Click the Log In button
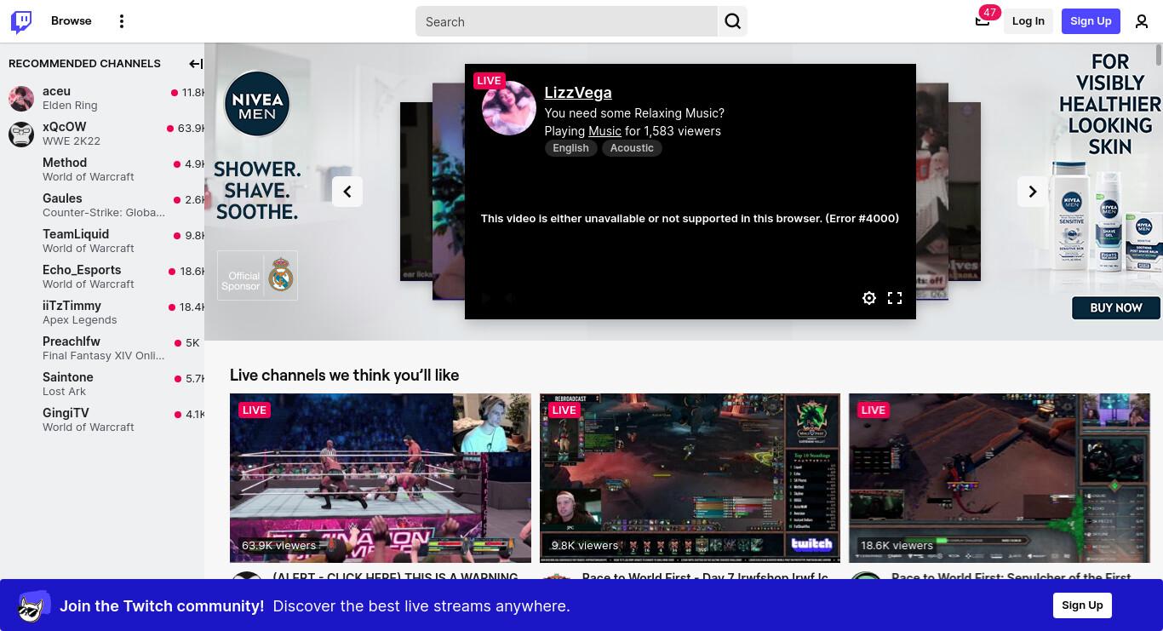Screen dimensions: 1163x631 pos(1028,21)
